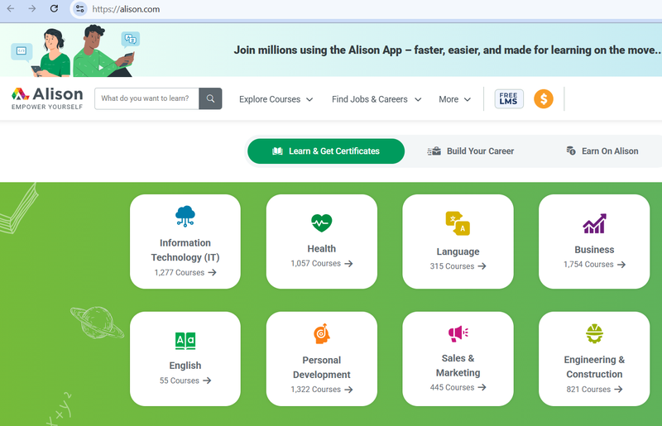Screen dimensions: 662x426
Task: Click the Sales & Marketing megaphone icon
Action: click(x=458, y=333)
